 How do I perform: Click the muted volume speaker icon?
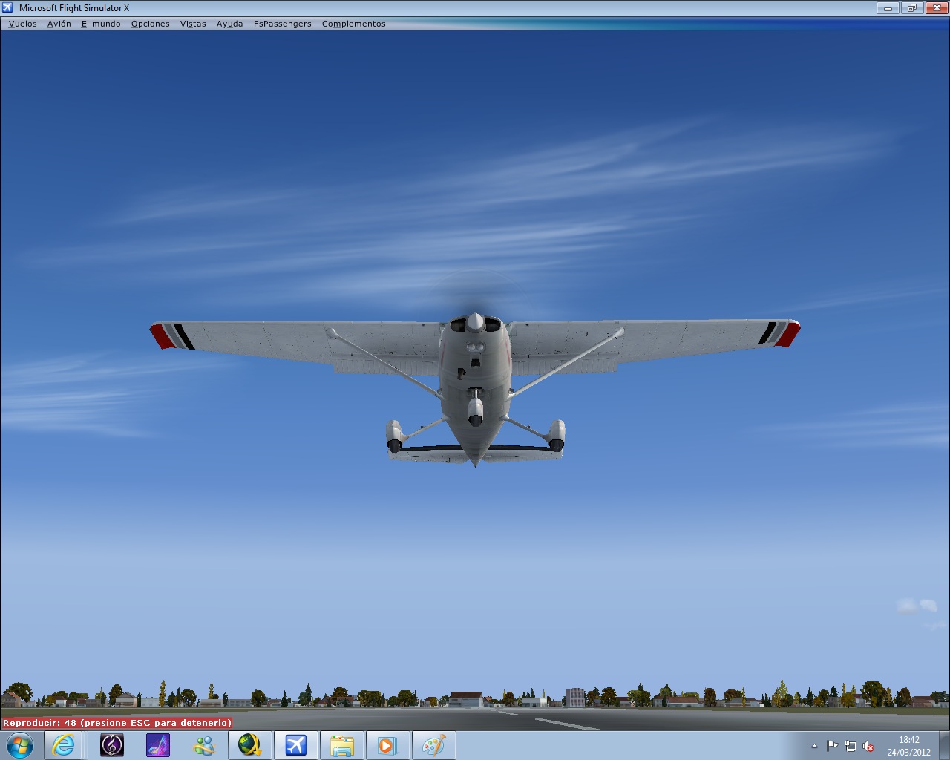pyautogui.click(x=868, y=746)
